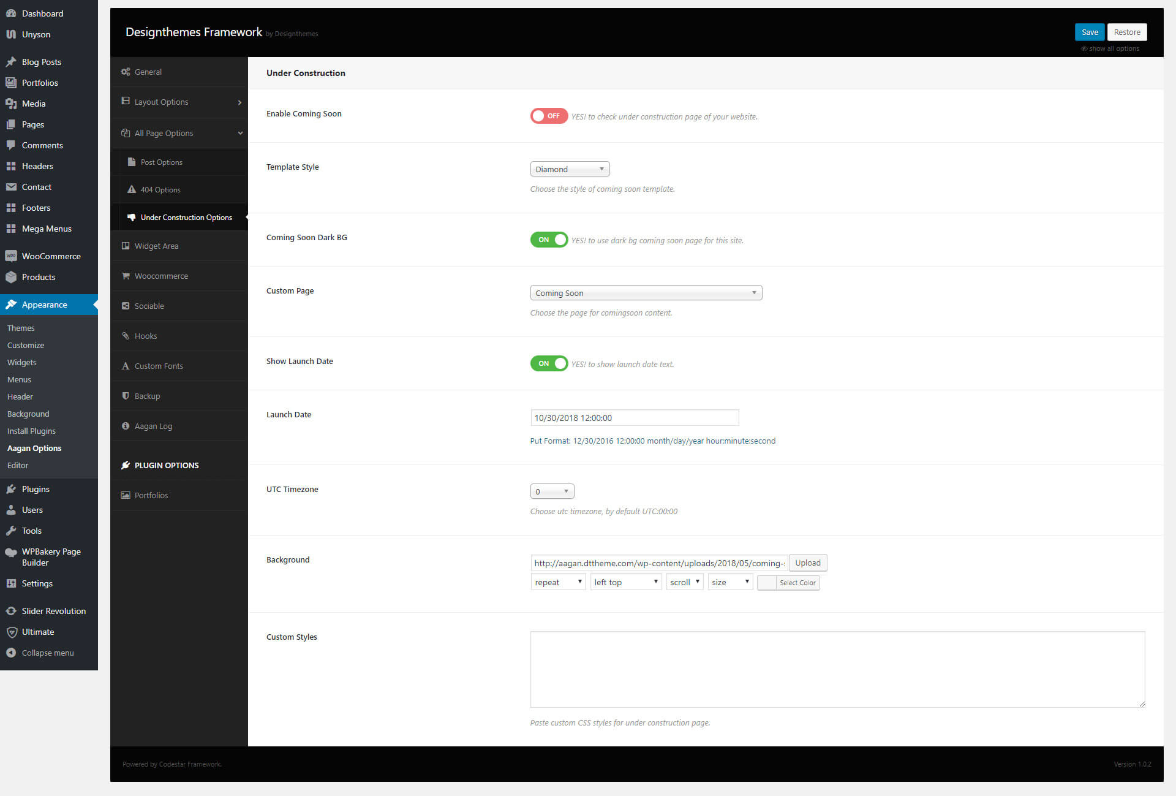Screen dimensions: 1176x796
Task: Click the Backup shield icon
Action: tap(126, 396)
